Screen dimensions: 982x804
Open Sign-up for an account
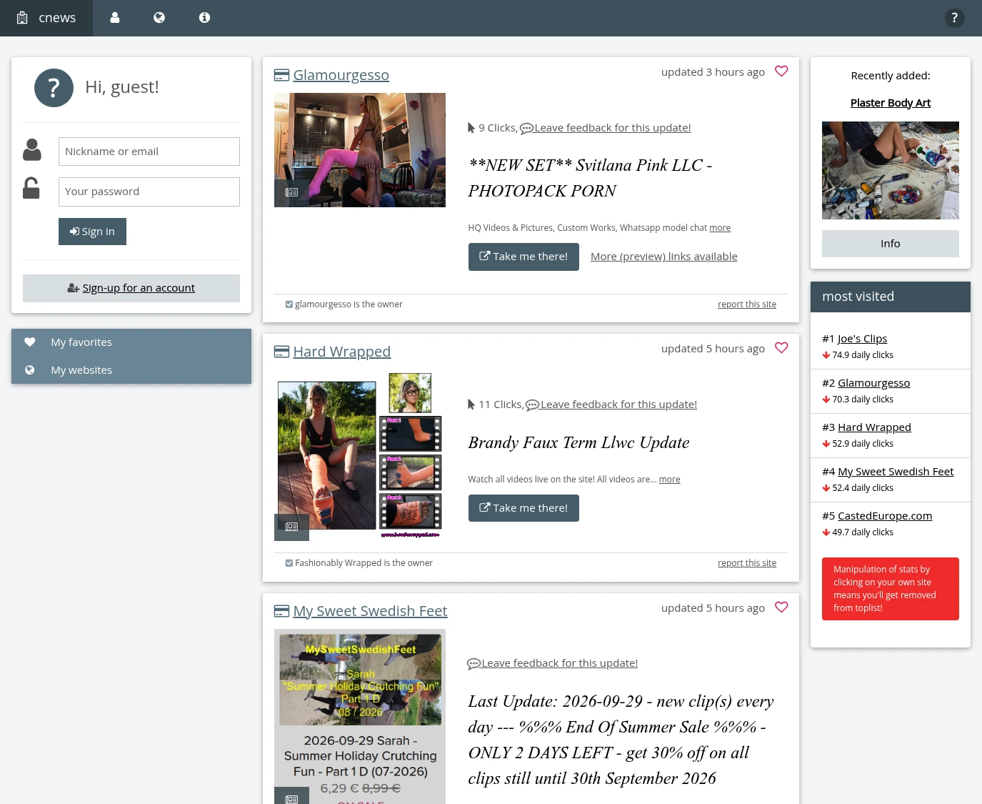pyautogui.click(x=131, y=288)
